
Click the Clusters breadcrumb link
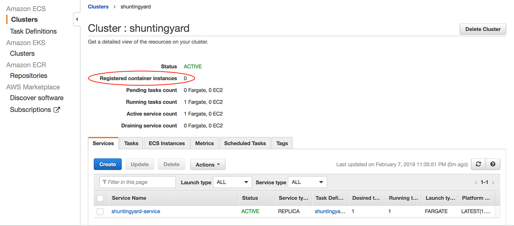[x=98, y=7]
